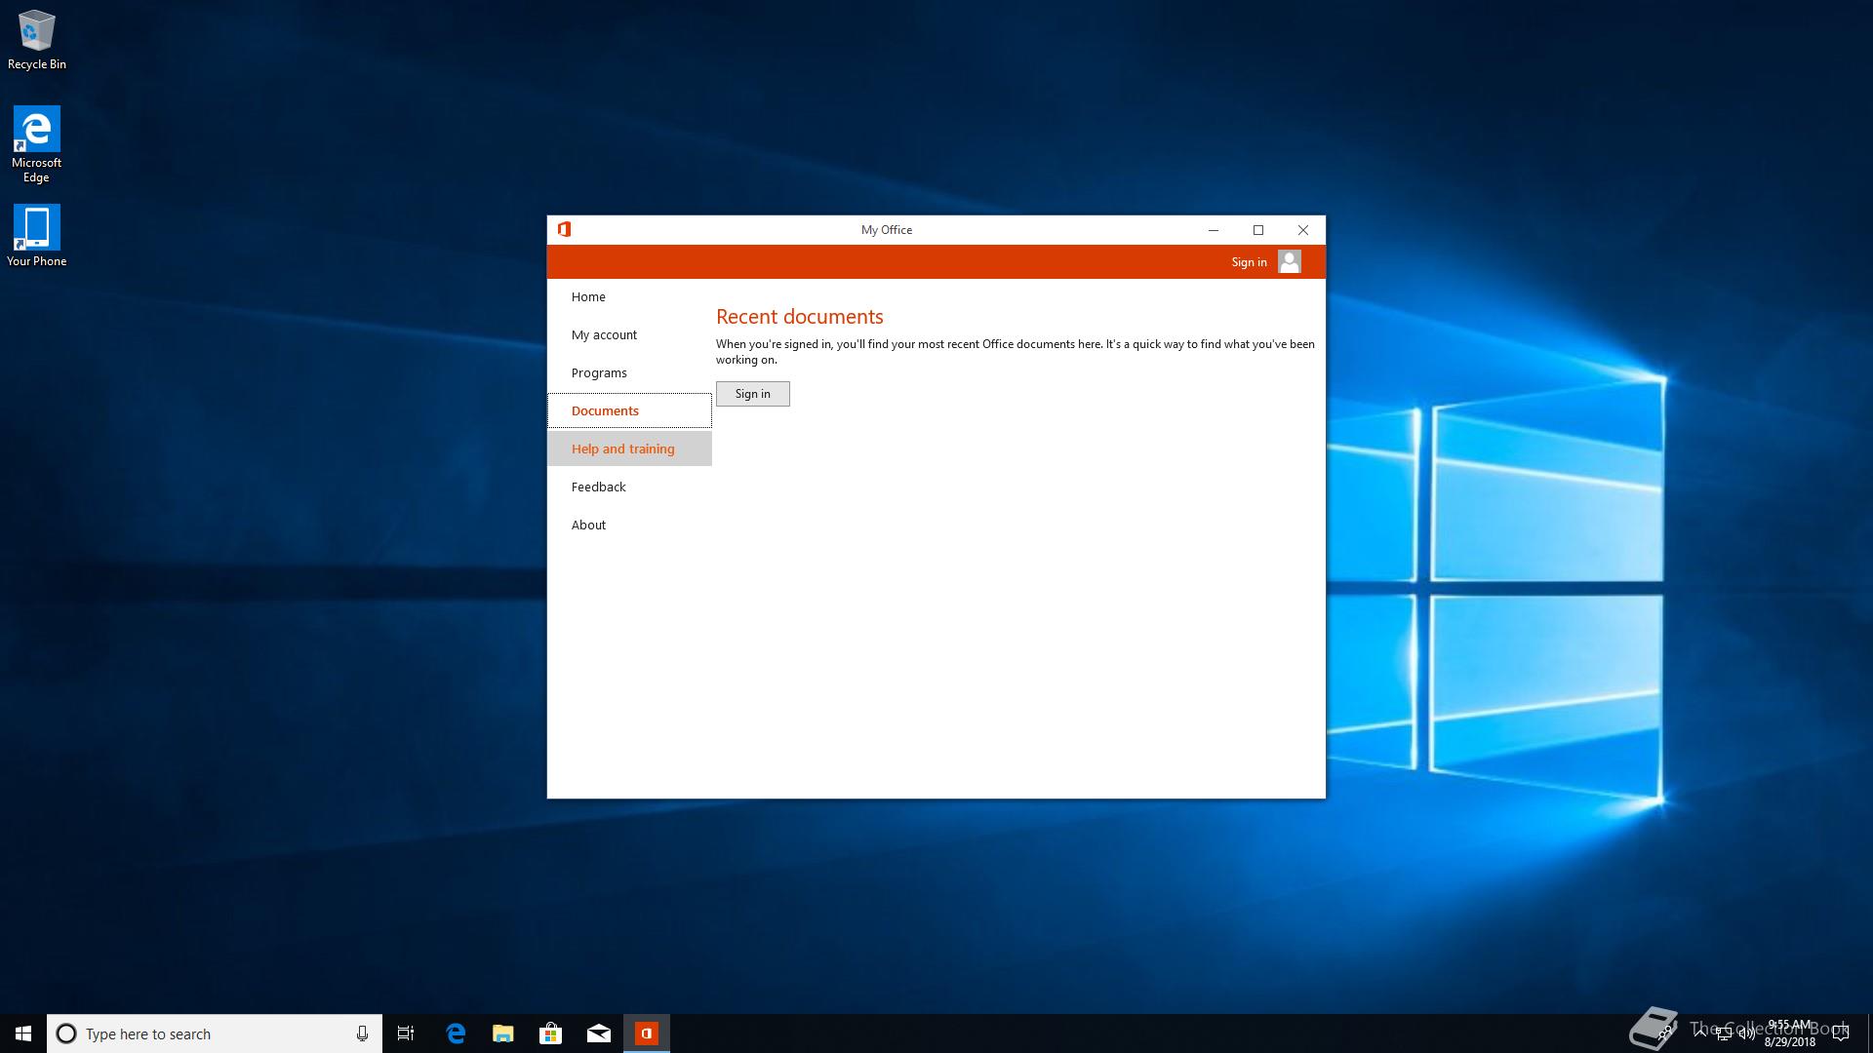
Task: Open Task View from the taskbar
Action: (406, 1033)
